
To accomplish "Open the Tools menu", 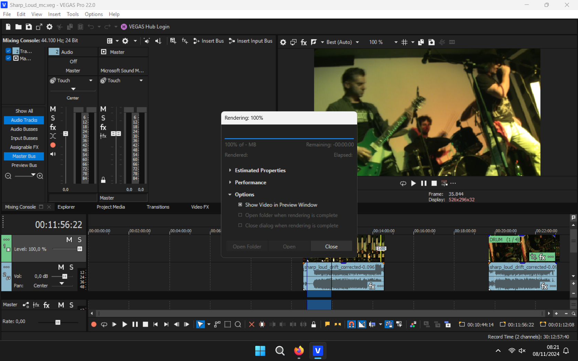I will (73, 14).
